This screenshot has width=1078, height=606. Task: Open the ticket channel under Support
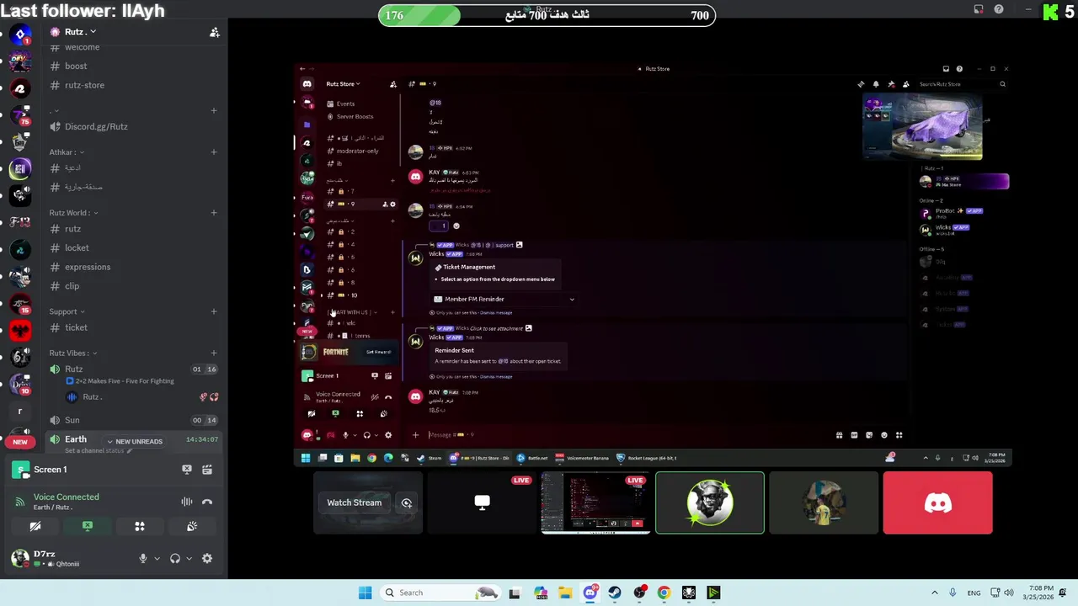pos(76,327)
